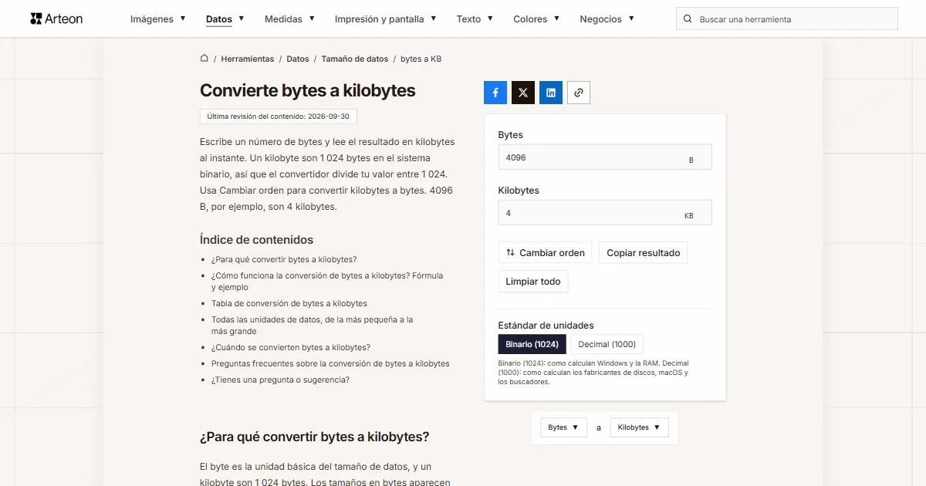Screen dimensions: 926x486
Task: Click the bytes a KB breadcrumb text
Action: click(421, 59)
